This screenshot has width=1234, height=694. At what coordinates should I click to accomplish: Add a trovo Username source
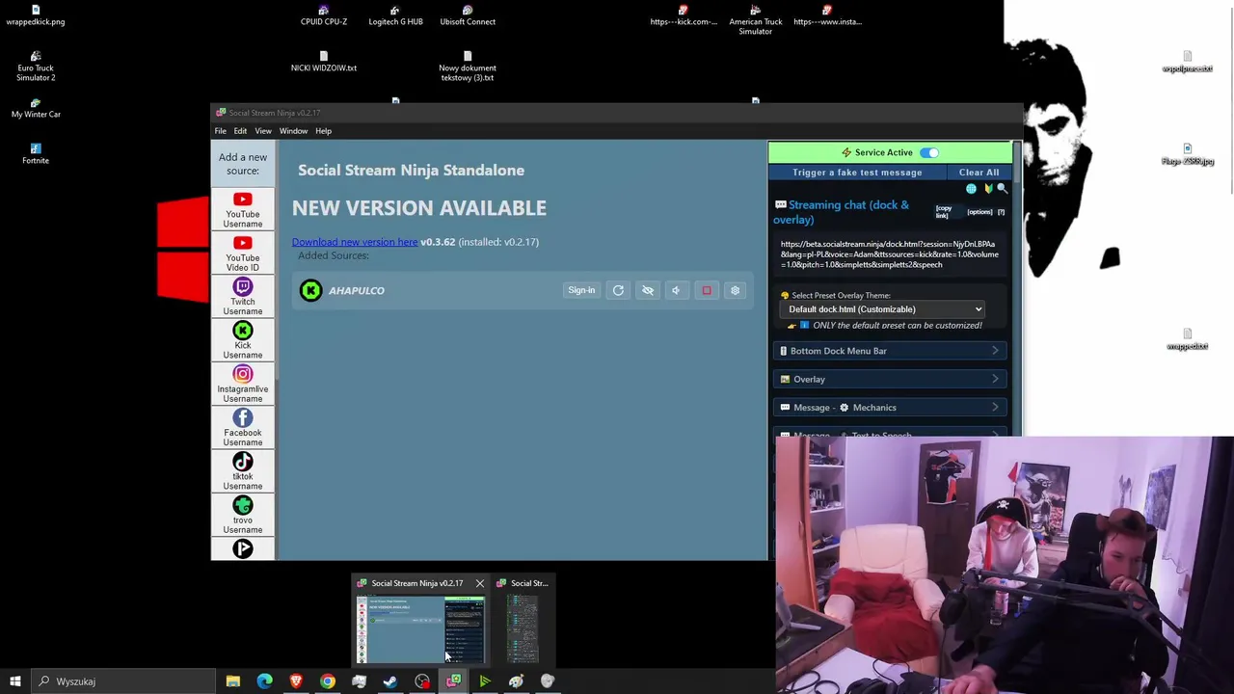[242, 515]
